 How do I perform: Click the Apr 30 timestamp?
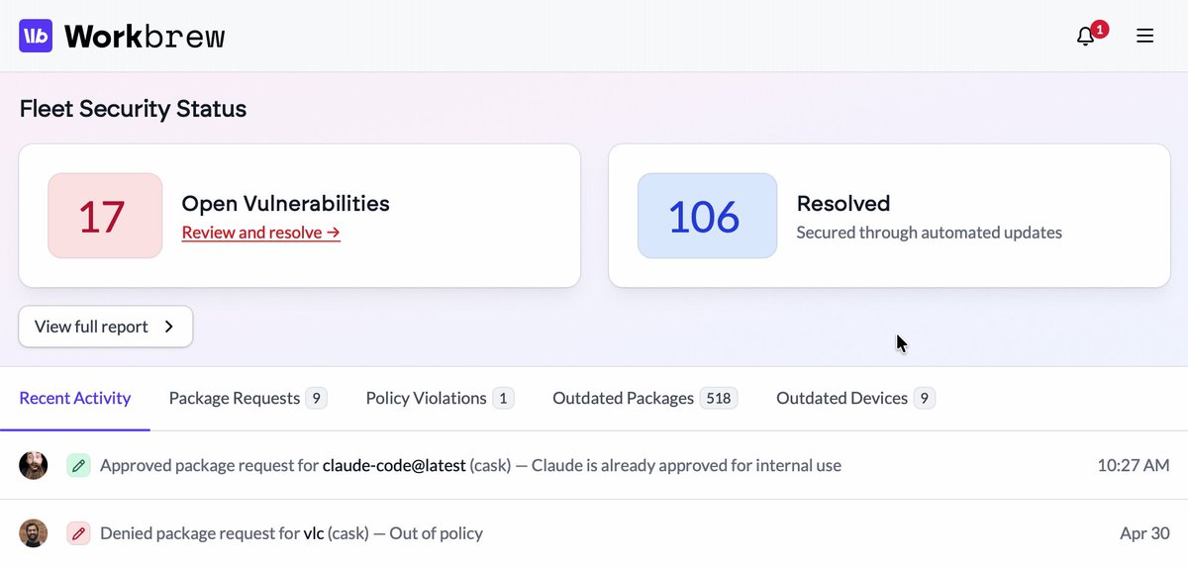(x=1144, y=533)
